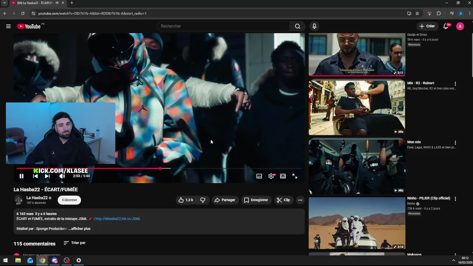Open YouTube notifications bell

tap(446, 26)
